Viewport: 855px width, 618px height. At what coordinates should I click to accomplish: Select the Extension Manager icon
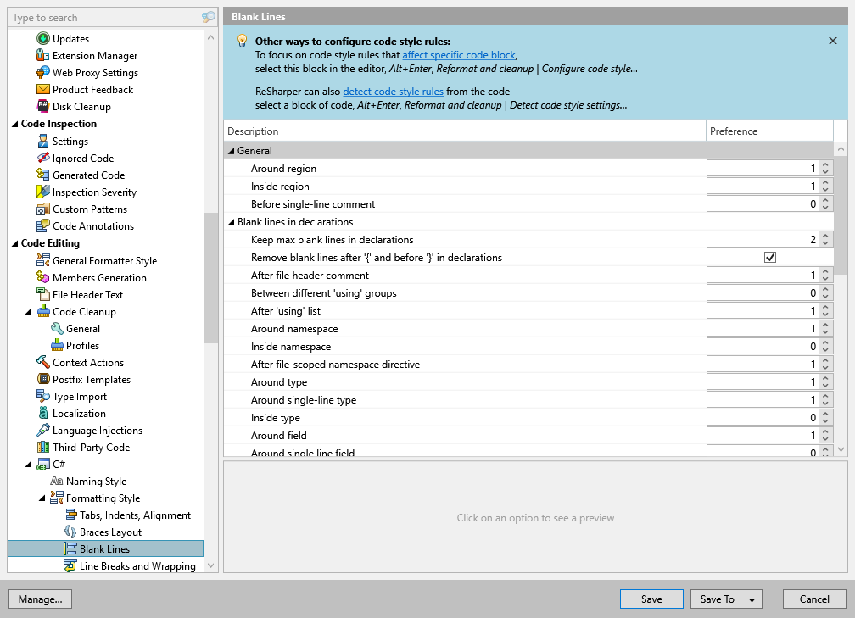click(x=41, y=55)
